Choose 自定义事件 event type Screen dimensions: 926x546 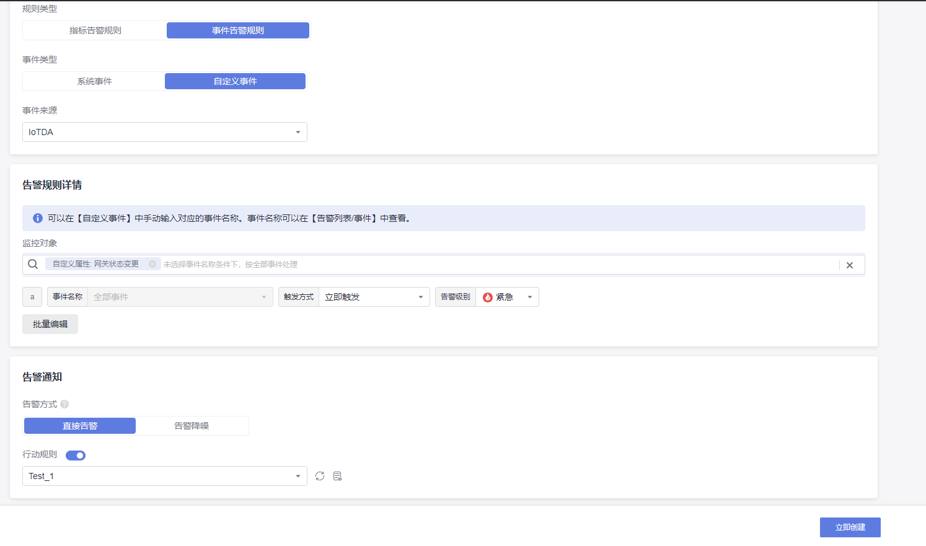[x=236, y=81]
